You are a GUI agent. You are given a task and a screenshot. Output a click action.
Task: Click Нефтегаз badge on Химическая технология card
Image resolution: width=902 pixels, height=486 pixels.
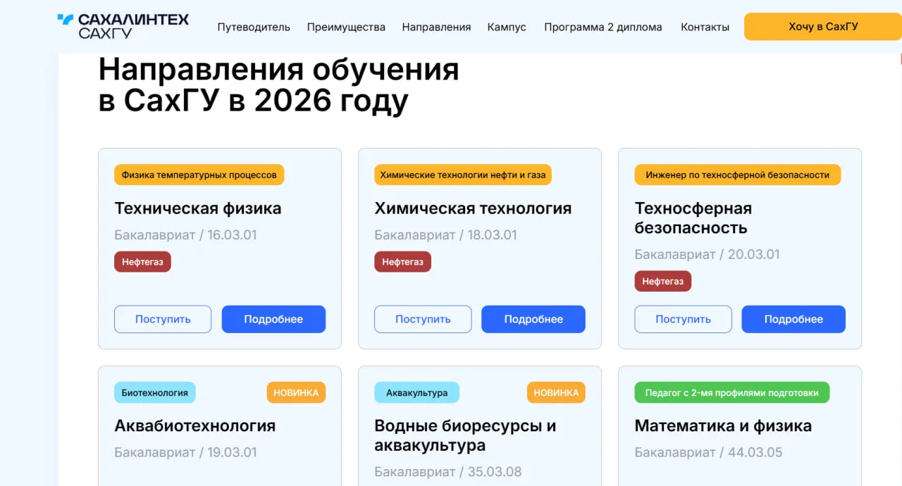pos(402,262)
